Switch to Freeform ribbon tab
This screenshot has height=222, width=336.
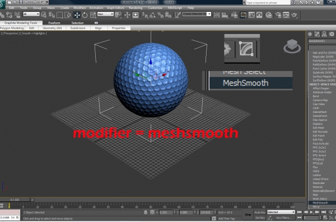[x=54, y=23]
